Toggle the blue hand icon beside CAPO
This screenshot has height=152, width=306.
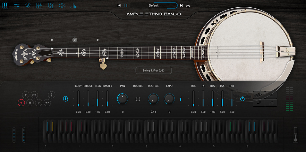tap(181, 99)
